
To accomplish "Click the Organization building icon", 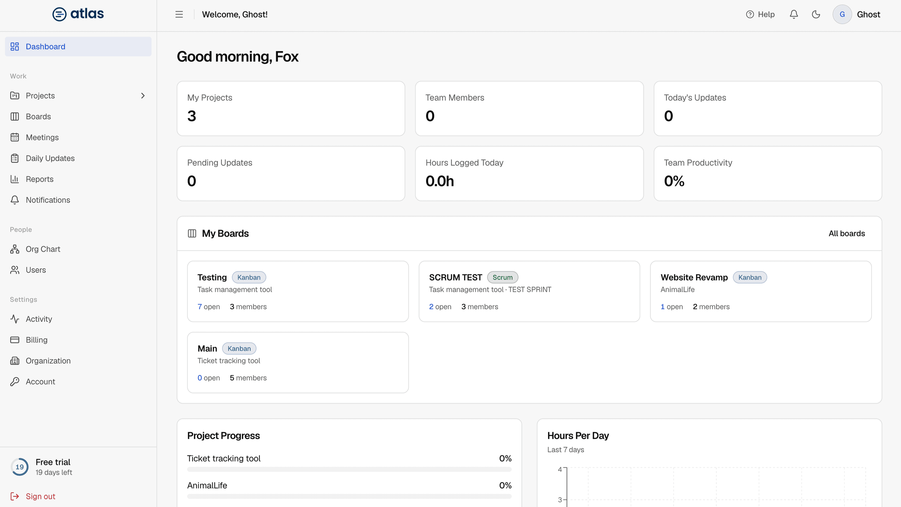I will 15,361.
